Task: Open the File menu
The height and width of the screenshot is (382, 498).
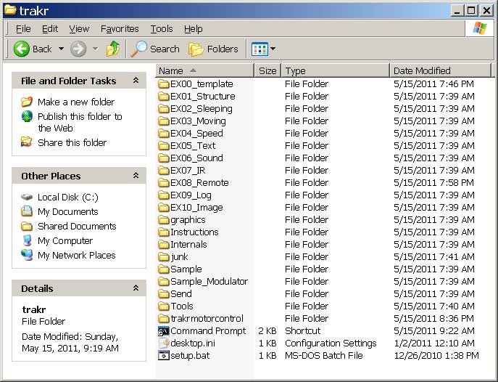Action: 23,28
